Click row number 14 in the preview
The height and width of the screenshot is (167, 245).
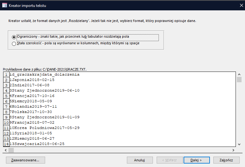point(6,144)
